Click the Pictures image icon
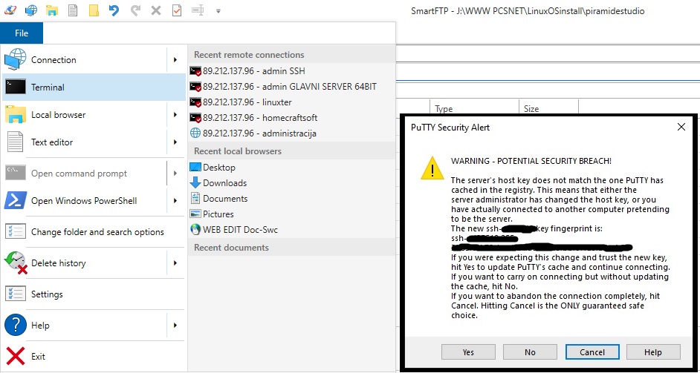700x373 pixels. click(x=195, y=214)
